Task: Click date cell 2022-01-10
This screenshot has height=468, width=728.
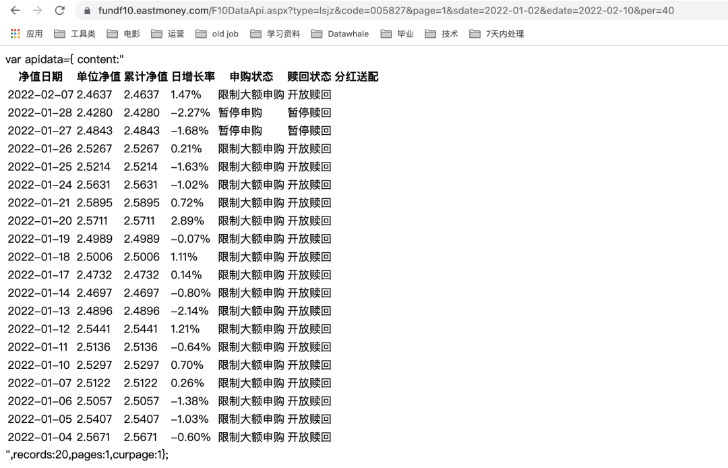Action: point(39,365)
